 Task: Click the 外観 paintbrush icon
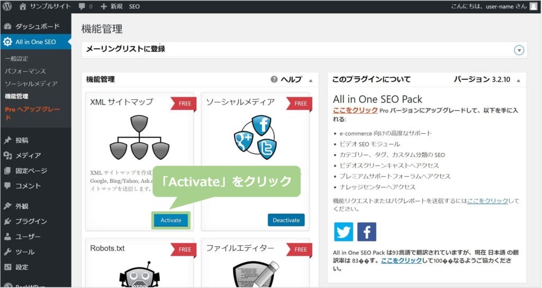(x=7, y=206)
